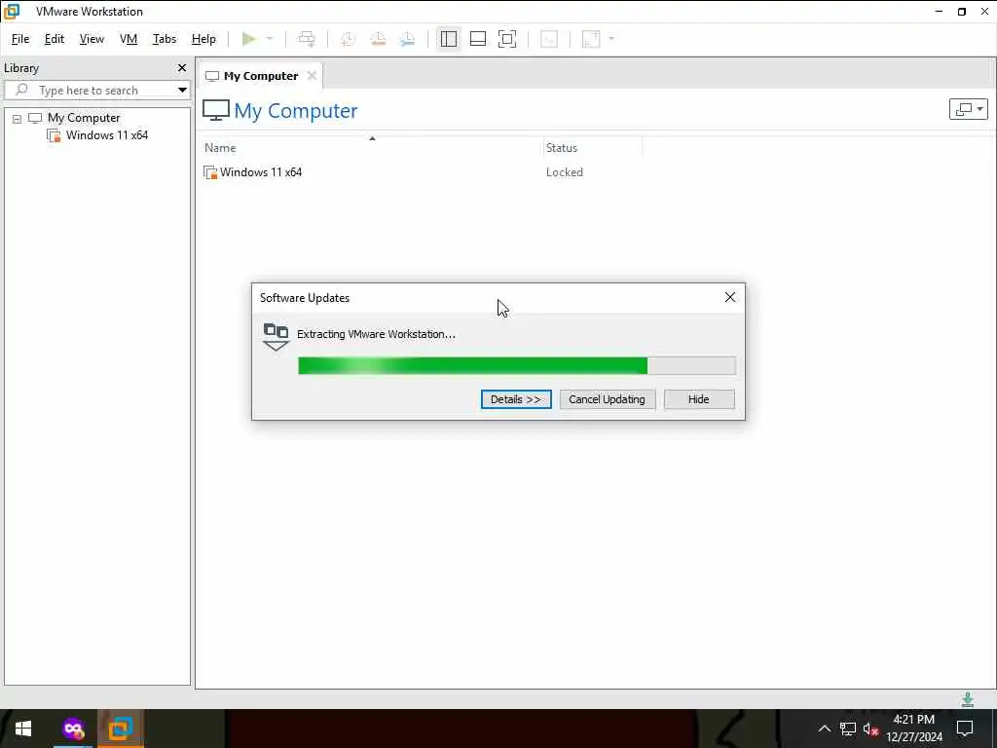This screenshot has width=997, height=748.
Task: Enter full screen mode icon
Action: (507, 39)
